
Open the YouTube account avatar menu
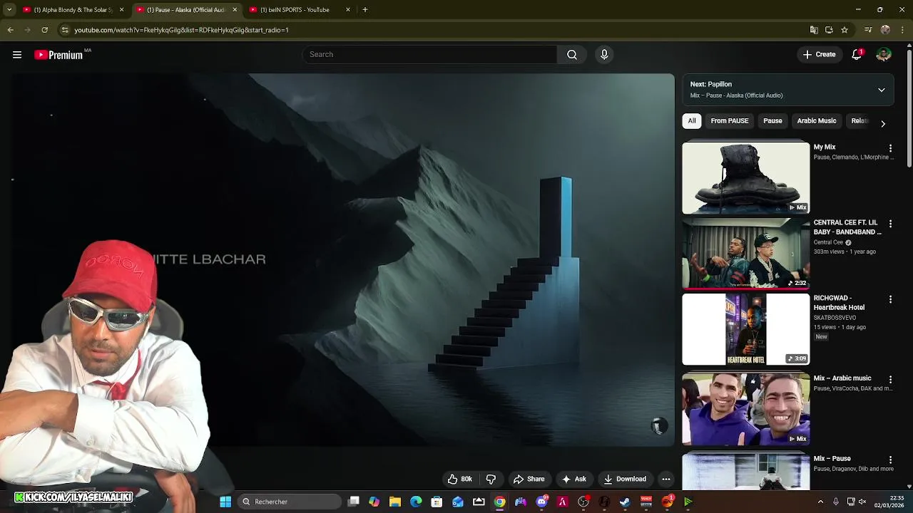884,55
